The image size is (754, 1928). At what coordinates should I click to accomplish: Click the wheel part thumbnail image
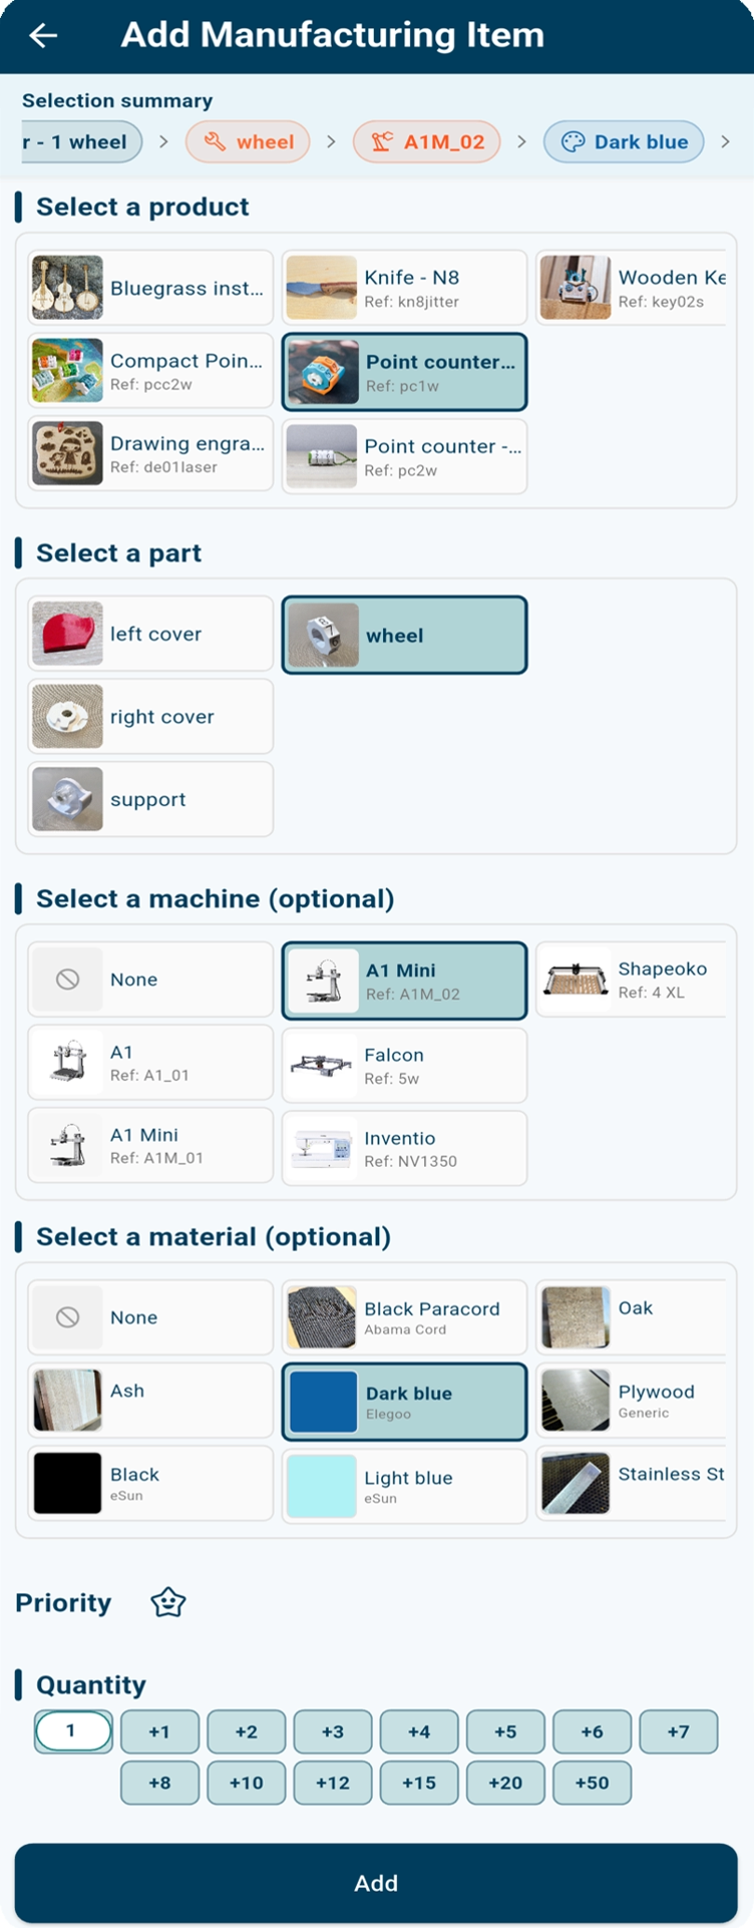(323, 634)
